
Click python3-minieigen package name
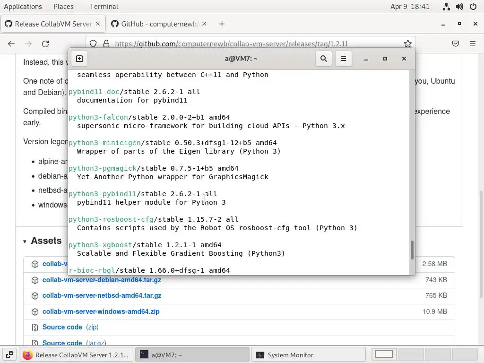click(x=104, y=143)
